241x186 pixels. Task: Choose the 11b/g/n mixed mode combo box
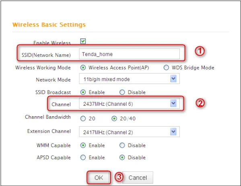[129, 79]
